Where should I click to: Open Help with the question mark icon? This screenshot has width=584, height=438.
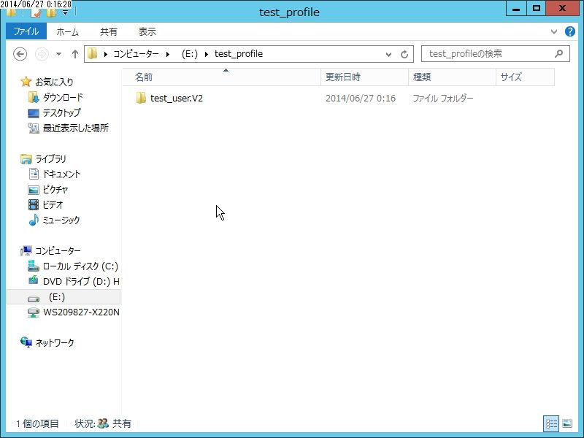pyautogui.click(x=570, y=31)
